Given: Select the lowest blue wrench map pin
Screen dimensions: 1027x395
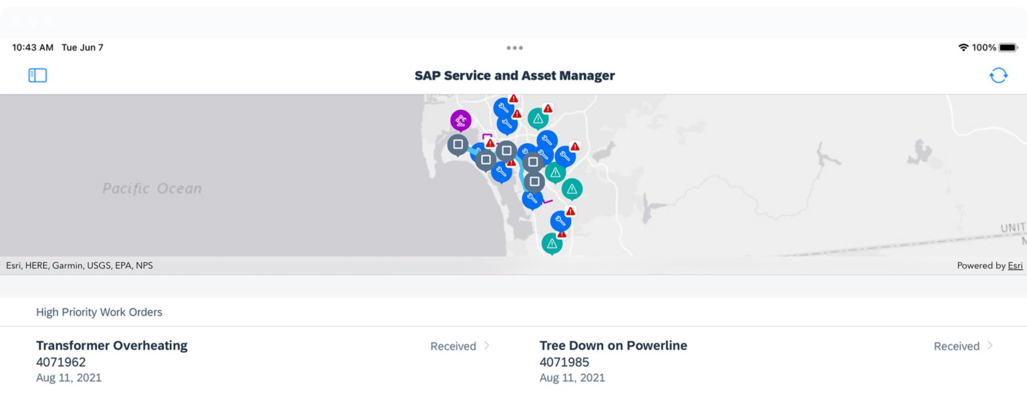Looking at the screenshot, I should pos(561,221).
